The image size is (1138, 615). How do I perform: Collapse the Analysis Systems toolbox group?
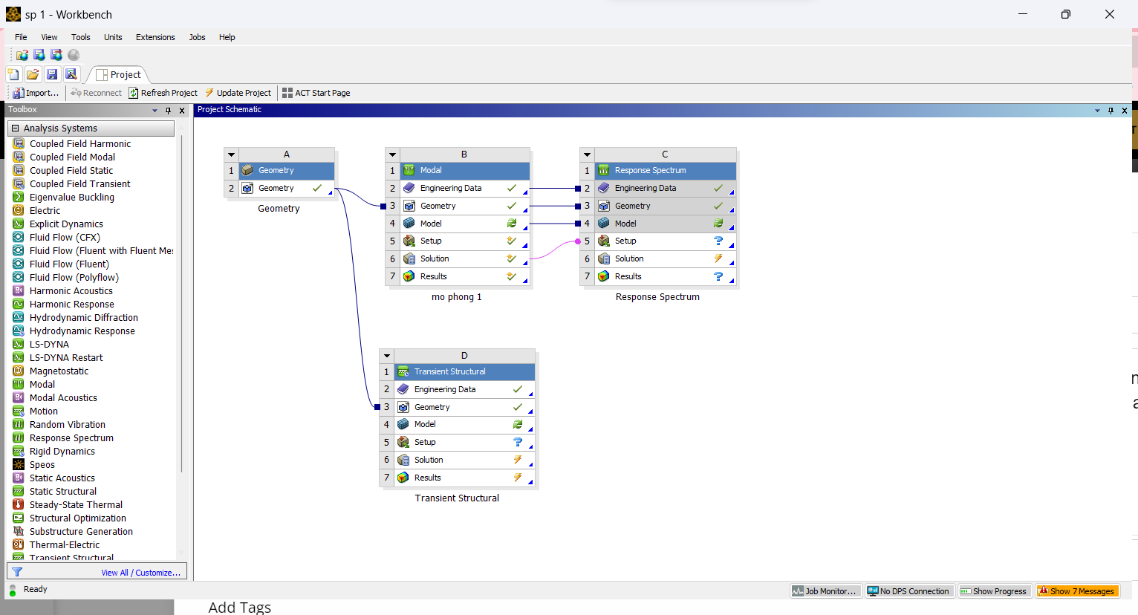click(15, 128)
